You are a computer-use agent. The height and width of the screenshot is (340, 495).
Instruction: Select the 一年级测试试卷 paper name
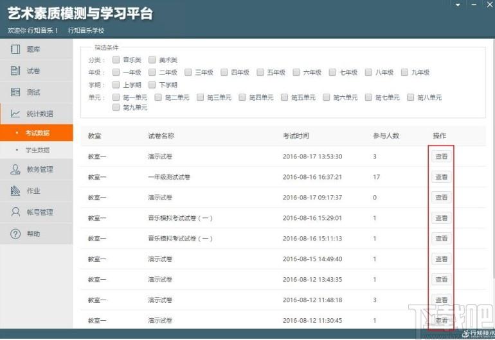click(169, 177)
